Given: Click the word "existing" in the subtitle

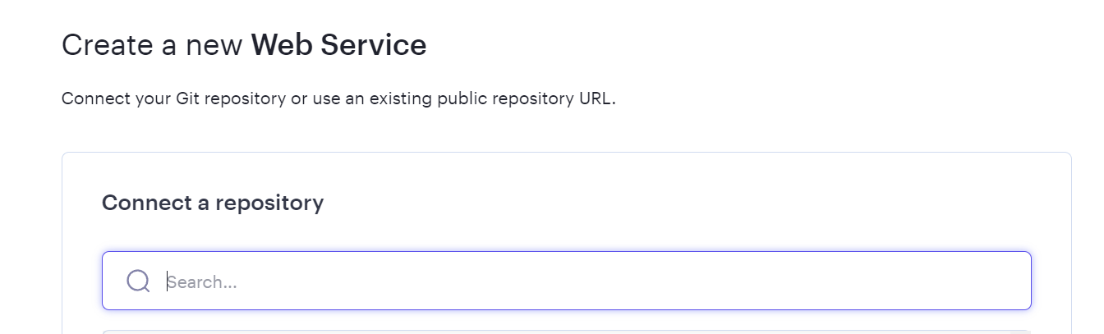Looking at the screenshot, I should (400, 99).
